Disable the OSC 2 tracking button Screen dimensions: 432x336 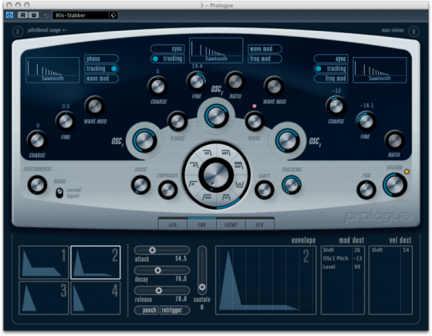tap(167, 59)
